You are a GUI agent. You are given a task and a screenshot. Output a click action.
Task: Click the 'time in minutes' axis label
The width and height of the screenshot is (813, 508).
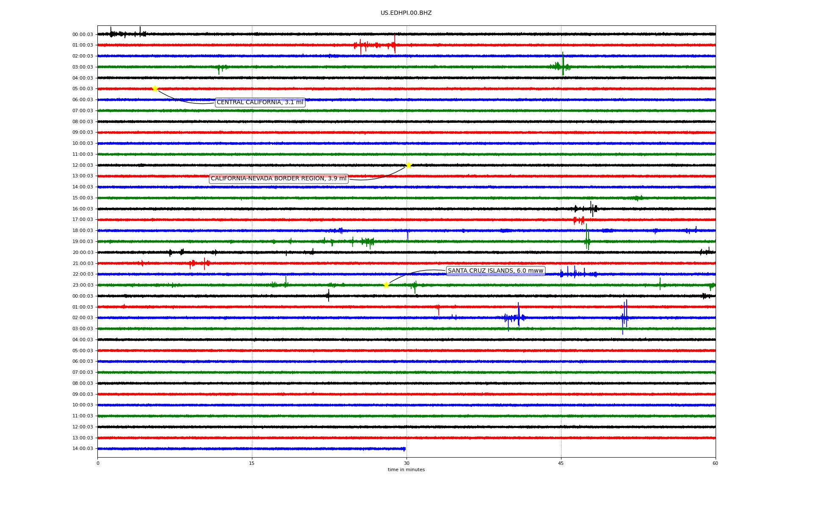click(406, 469)
